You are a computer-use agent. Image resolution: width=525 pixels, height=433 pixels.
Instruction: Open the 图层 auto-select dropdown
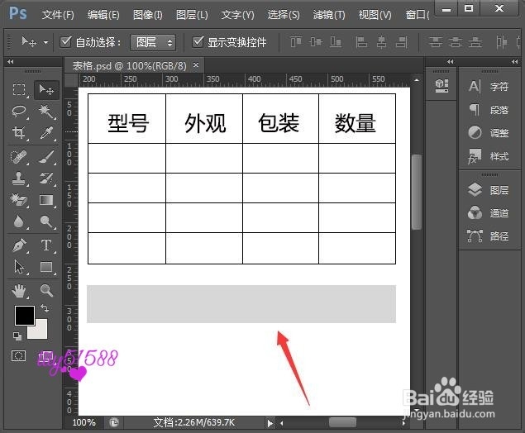pyautogui.click(x=153, y=42)
